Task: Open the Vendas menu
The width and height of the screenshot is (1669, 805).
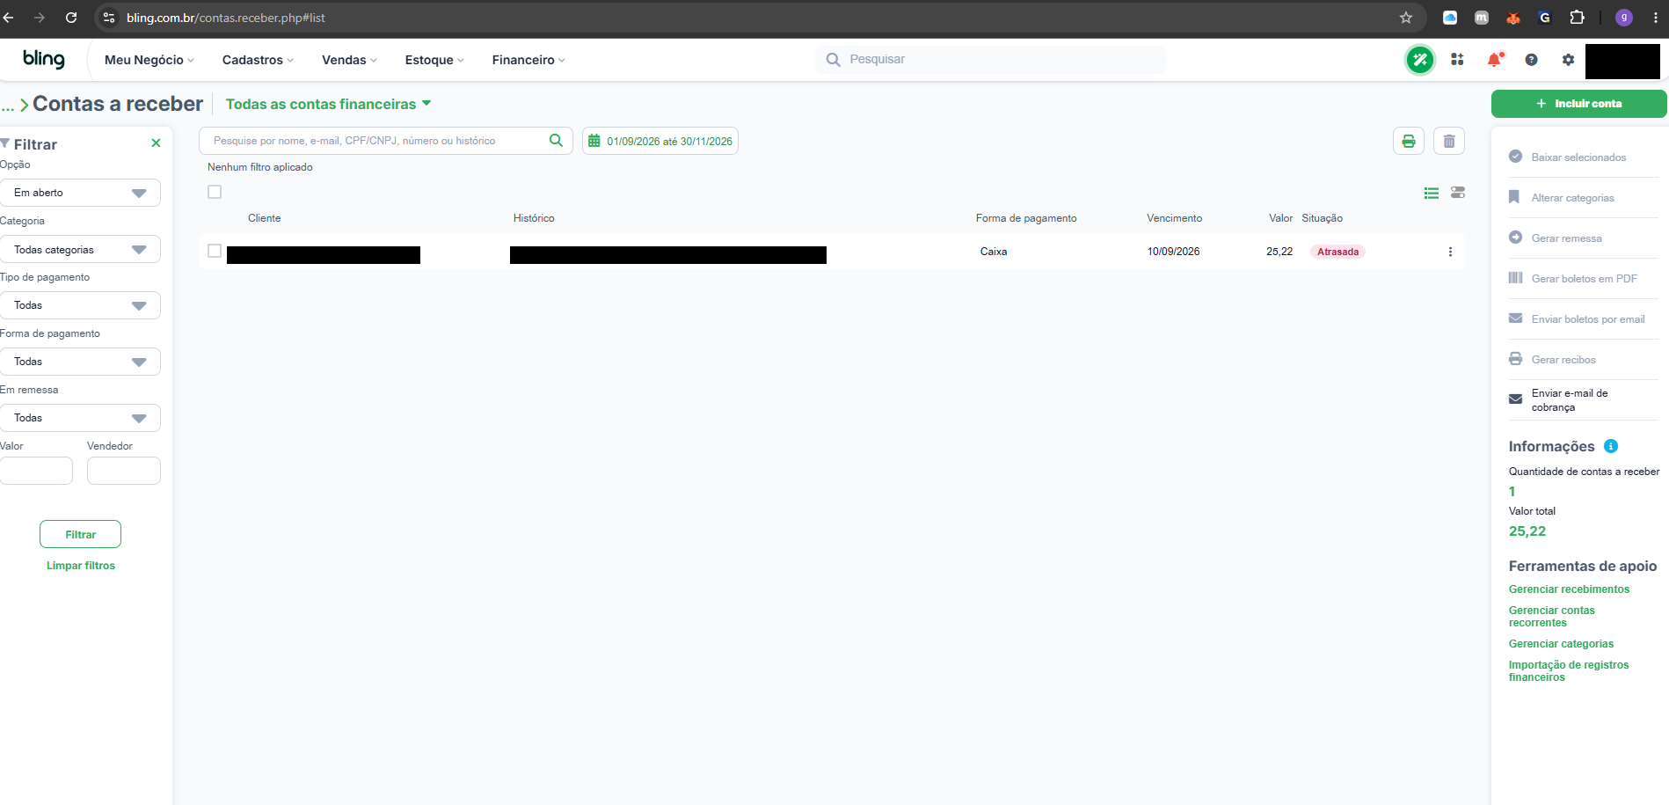Action: tap(349, 60)
